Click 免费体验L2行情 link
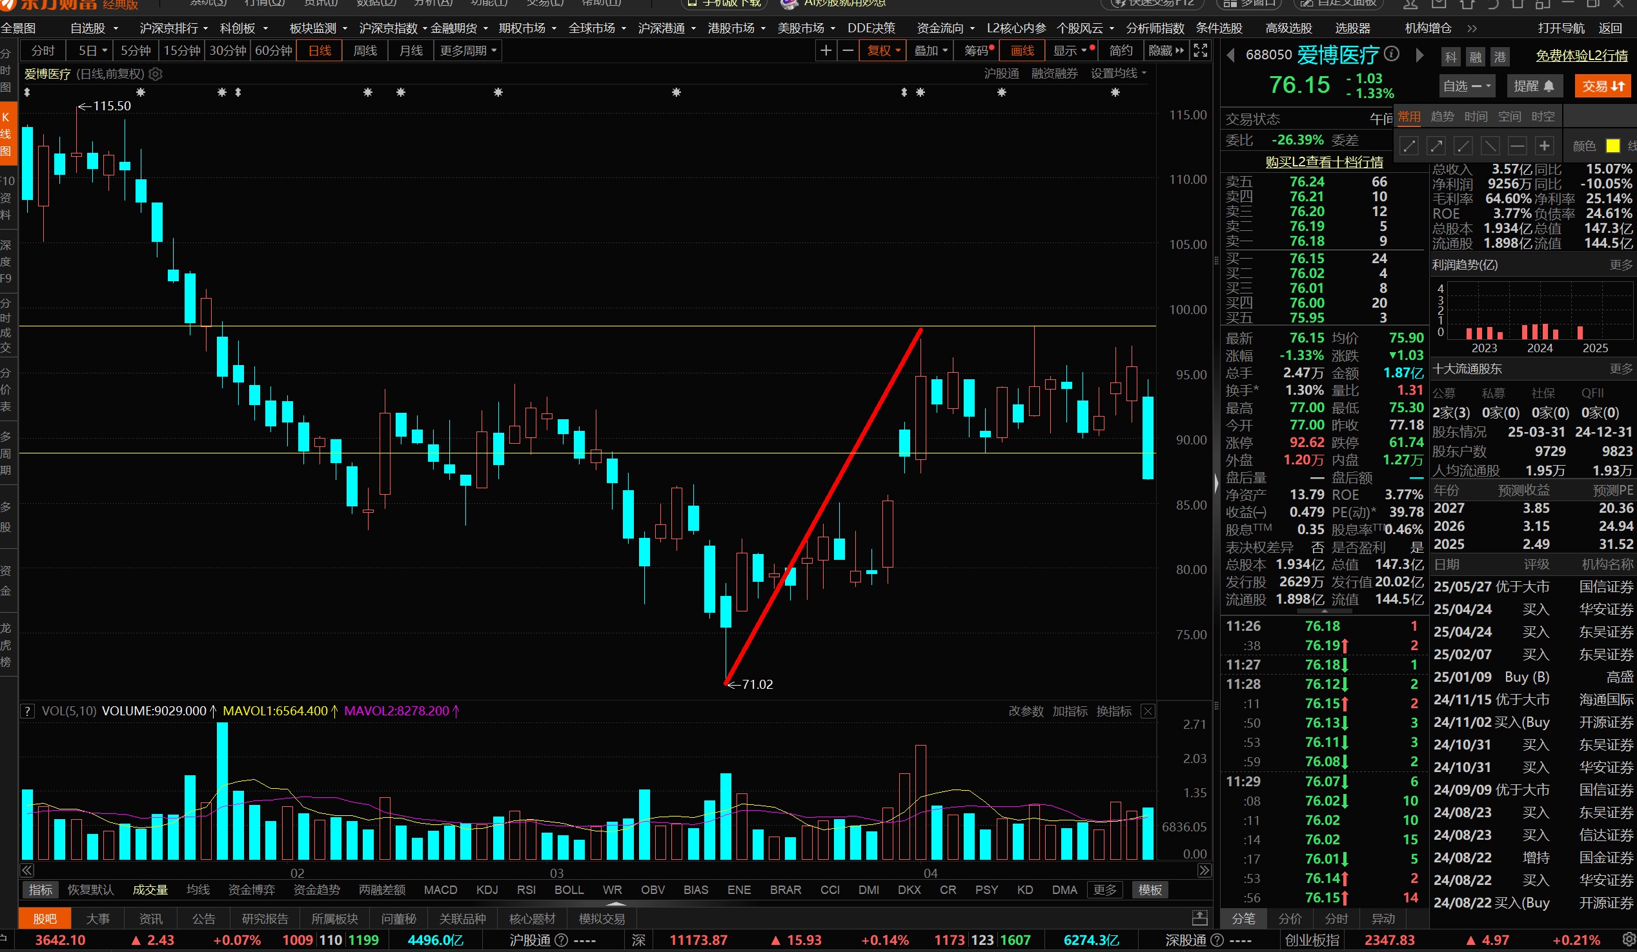Viewport: 1637px width, 952px height. click(1581, 56)
